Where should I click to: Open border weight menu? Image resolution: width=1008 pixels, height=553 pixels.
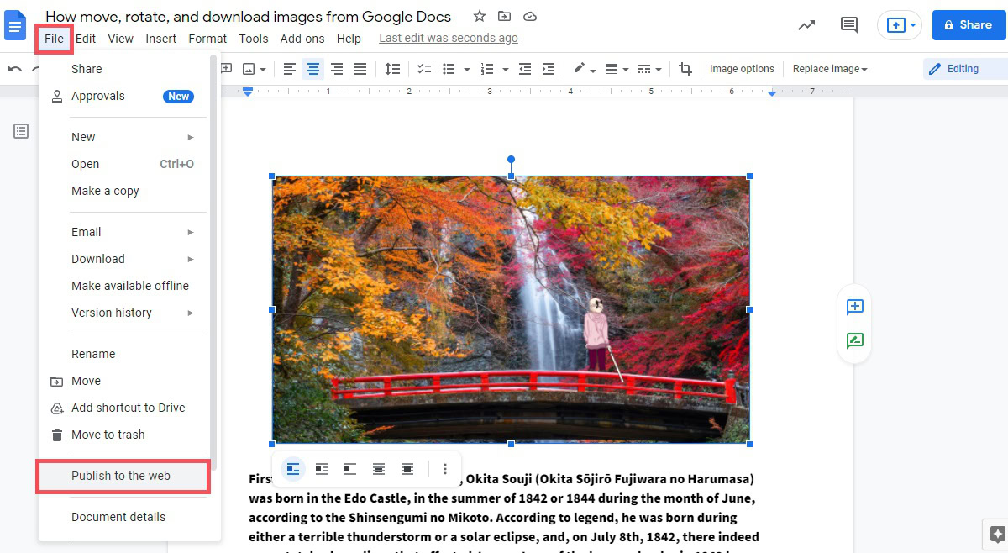pyautogui.click(x=617, y=69)
